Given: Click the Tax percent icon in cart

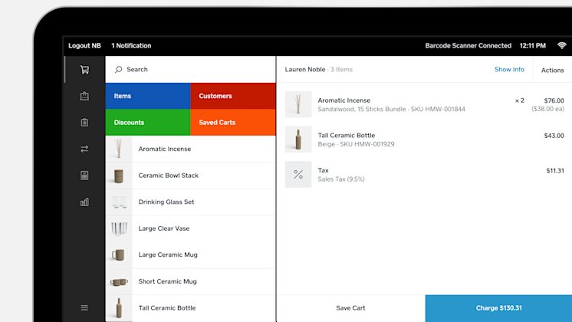Looking at the screenshot, I should [x=298, y=174].
